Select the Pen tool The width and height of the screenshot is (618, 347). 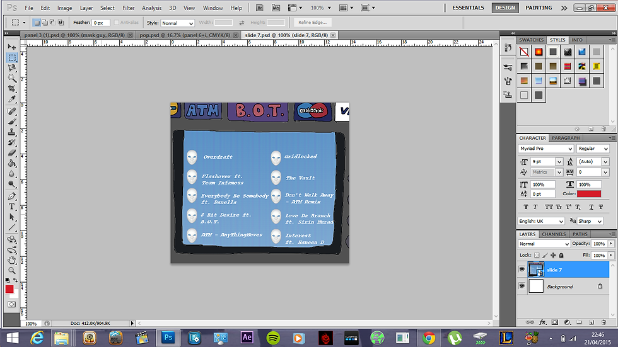[x=12, y=196]
